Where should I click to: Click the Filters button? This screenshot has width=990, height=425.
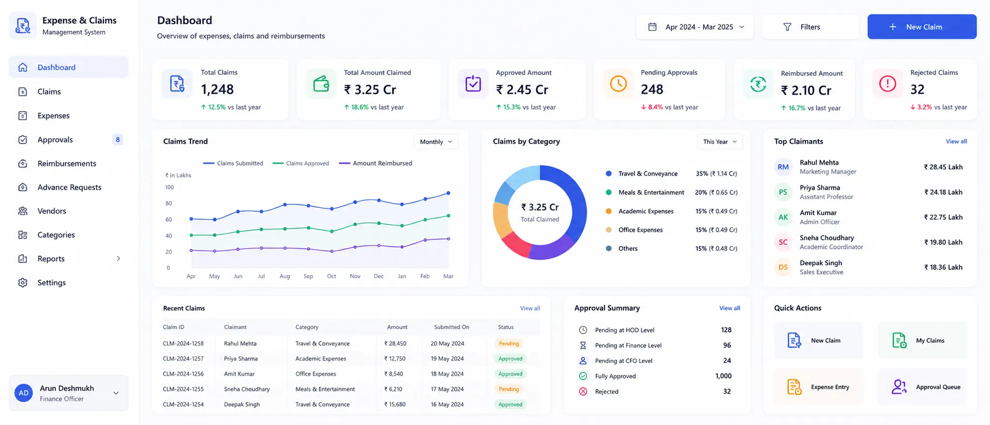[x=810, y=27]
